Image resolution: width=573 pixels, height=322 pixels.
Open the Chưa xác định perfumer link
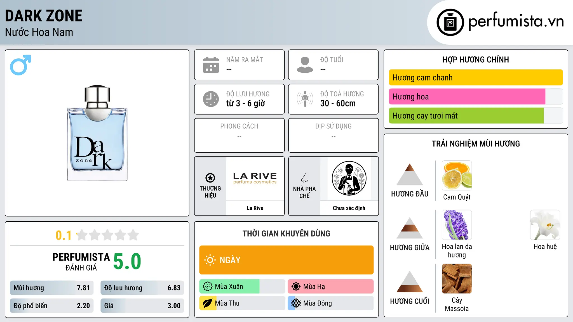pos(349,208)
